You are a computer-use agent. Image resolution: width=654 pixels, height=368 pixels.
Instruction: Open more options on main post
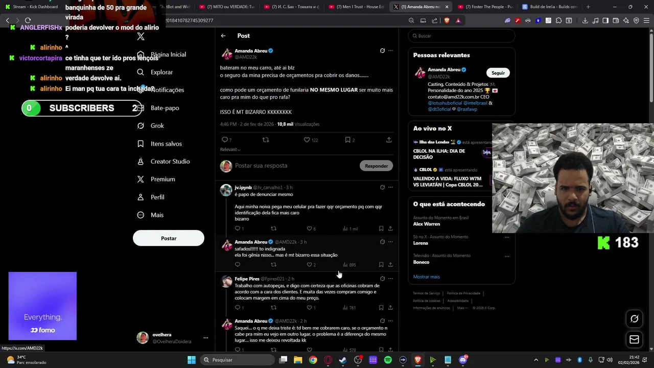click(x=390, y=51)
